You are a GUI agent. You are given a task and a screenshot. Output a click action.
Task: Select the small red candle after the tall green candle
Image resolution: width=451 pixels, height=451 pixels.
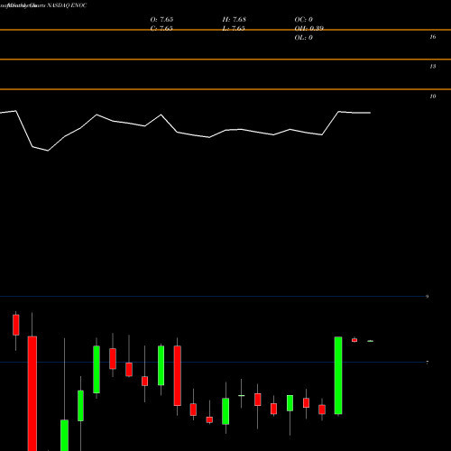[354, 340]
